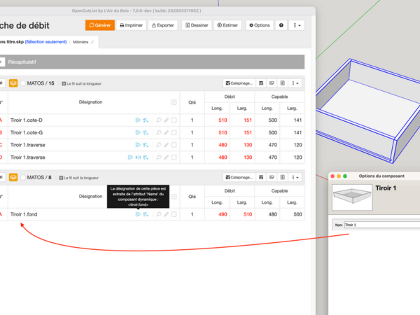Click the orange material icon of MATOS / 15
The image size is (420, 315).
pyautogui.click(x=13, y=83)
